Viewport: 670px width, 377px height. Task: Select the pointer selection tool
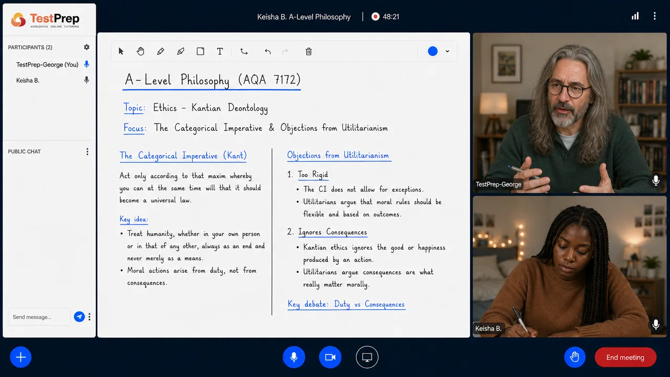121,51
